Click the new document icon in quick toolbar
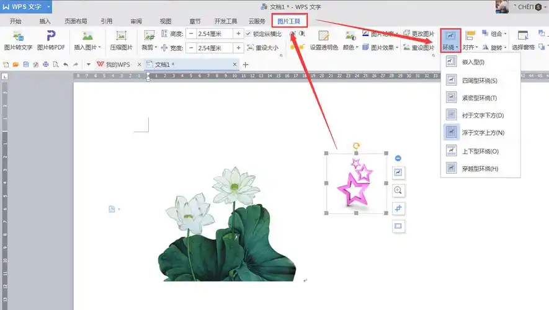 (6, 64)
